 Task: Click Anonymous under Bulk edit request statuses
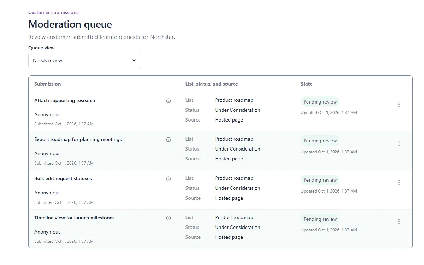47,193
